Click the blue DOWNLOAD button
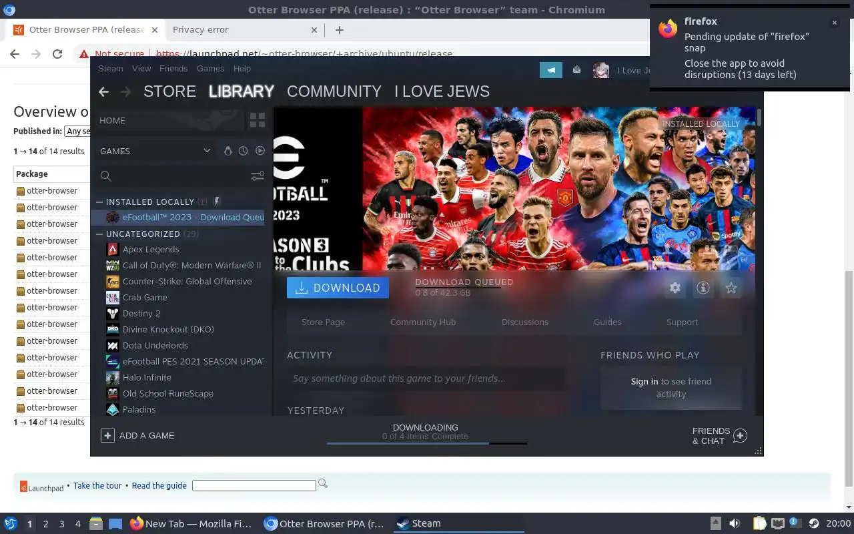This screenshot has height=534, width=854. [338, 288]
